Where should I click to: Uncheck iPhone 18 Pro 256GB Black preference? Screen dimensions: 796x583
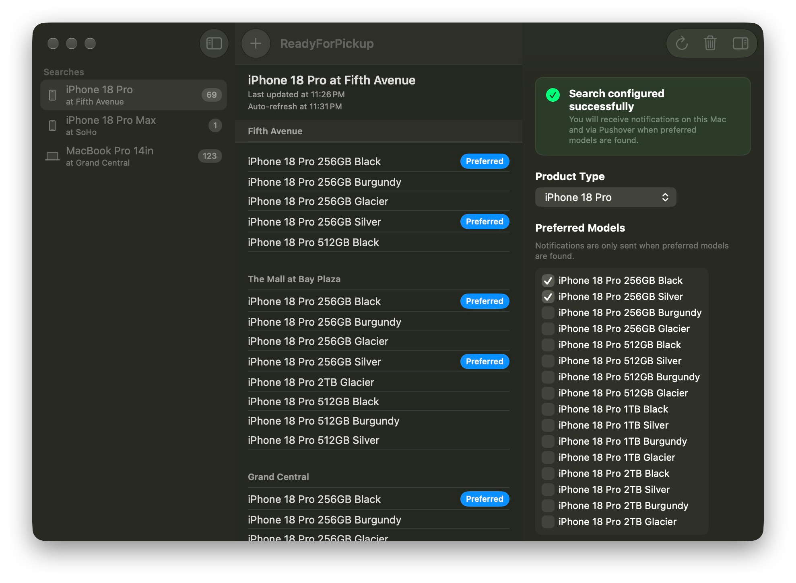(548, 280)
